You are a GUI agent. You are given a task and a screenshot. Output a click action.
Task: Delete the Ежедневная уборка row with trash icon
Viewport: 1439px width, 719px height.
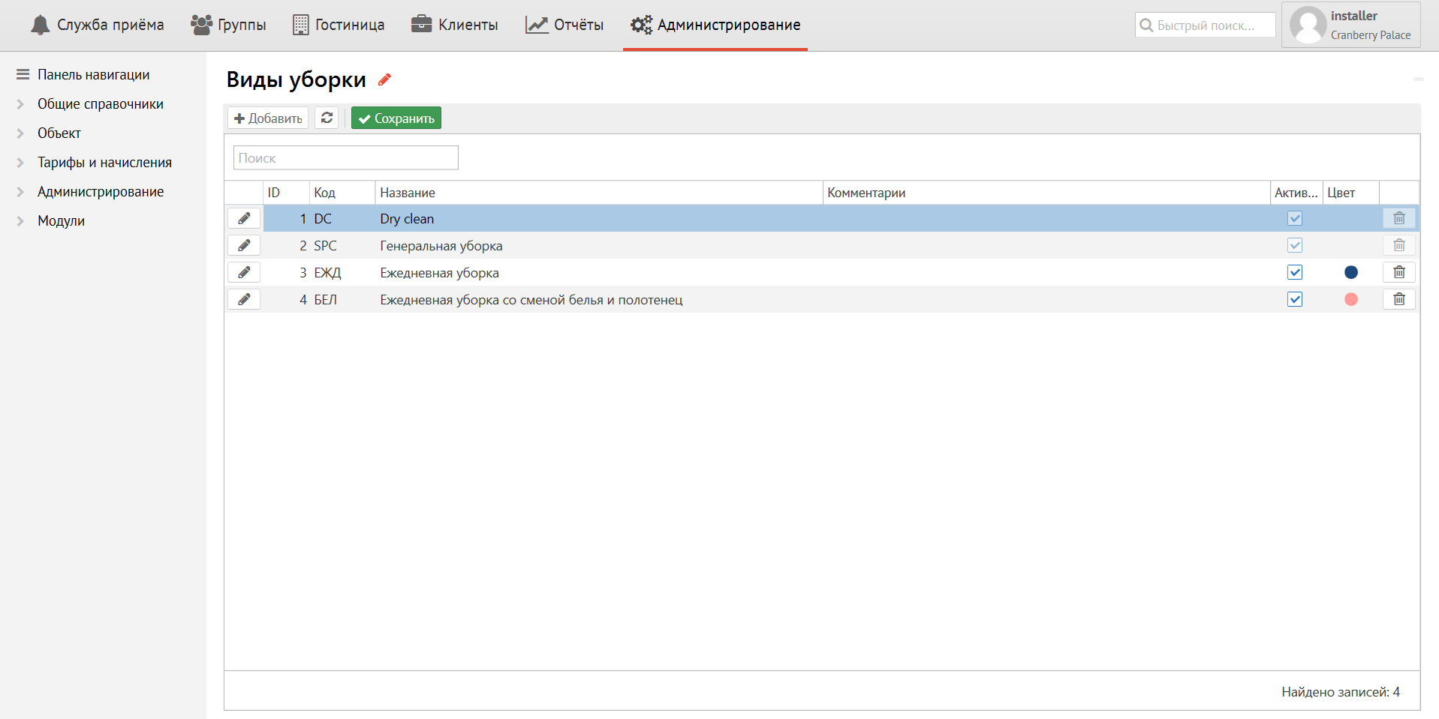[x=1398, y=272]
